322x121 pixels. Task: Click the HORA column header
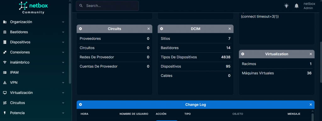(84, 114)
